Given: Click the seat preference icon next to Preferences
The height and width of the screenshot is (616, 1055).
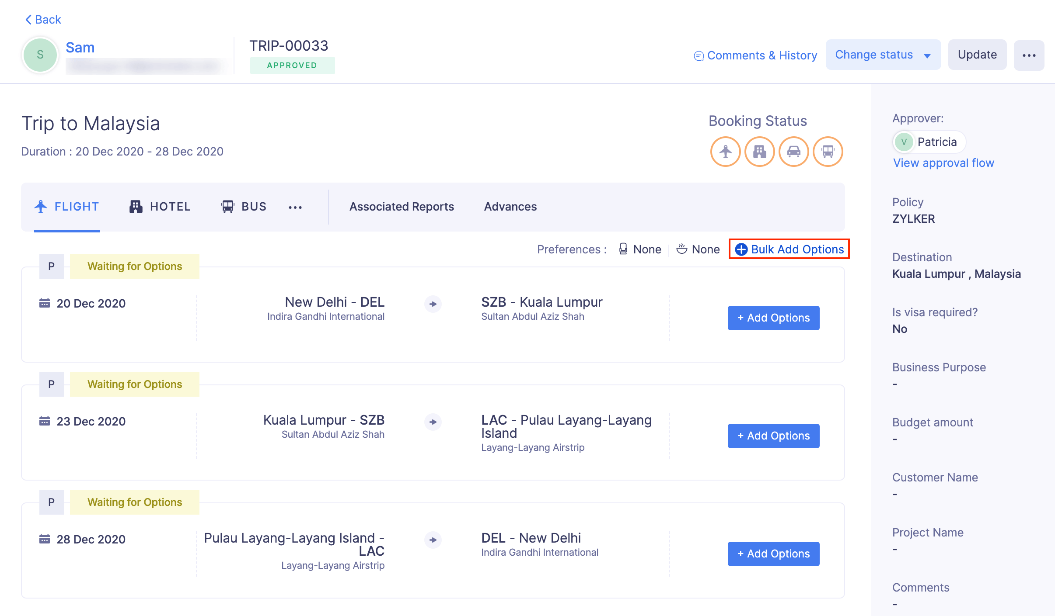Looking at the screenshot, I should point(623,249).
